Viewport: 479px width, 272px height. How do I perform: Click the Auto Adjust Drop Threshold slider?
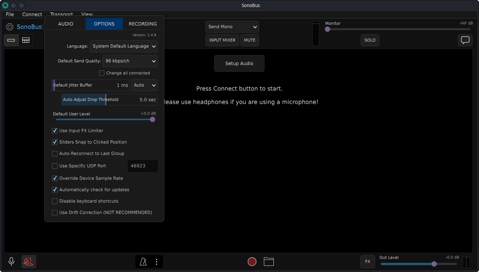110,100
